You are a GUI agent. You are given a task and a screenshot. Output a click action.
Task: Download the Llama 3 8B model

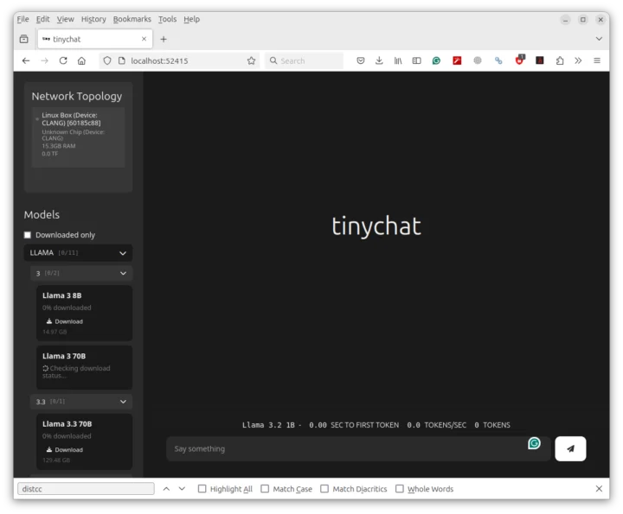64,321
